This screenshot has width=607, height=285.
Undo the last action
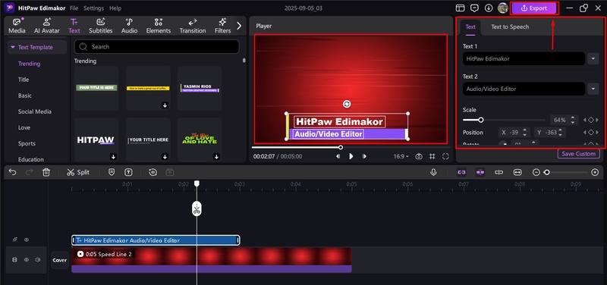12,173
